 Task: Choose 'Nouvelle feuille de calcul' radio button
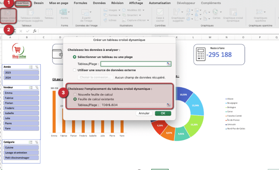coord(75,95)
